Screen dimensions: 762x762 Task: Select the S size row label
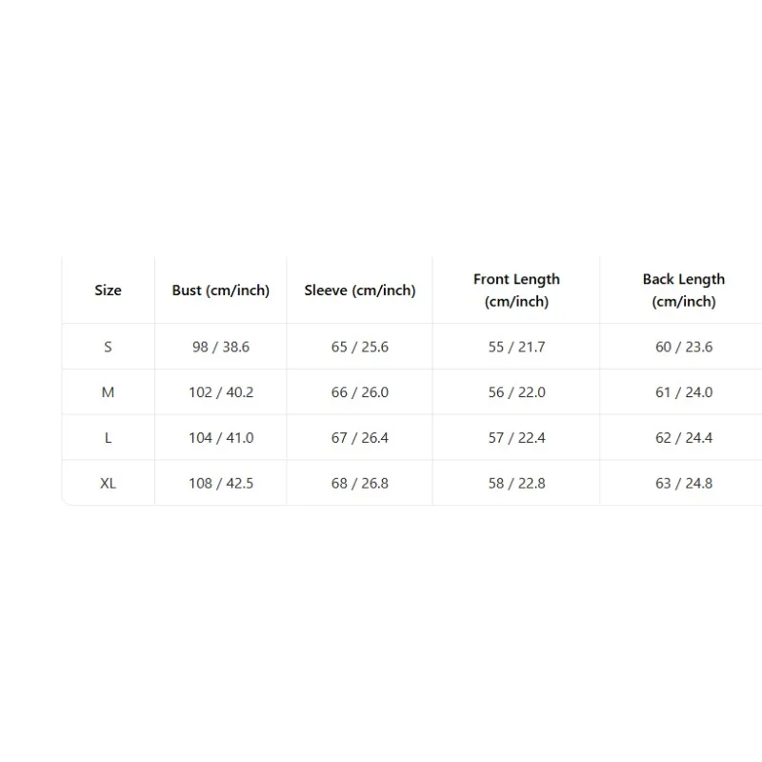point(108,347)
